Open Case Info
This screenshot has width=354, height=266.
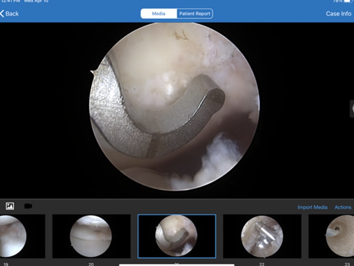pos(339,14)
